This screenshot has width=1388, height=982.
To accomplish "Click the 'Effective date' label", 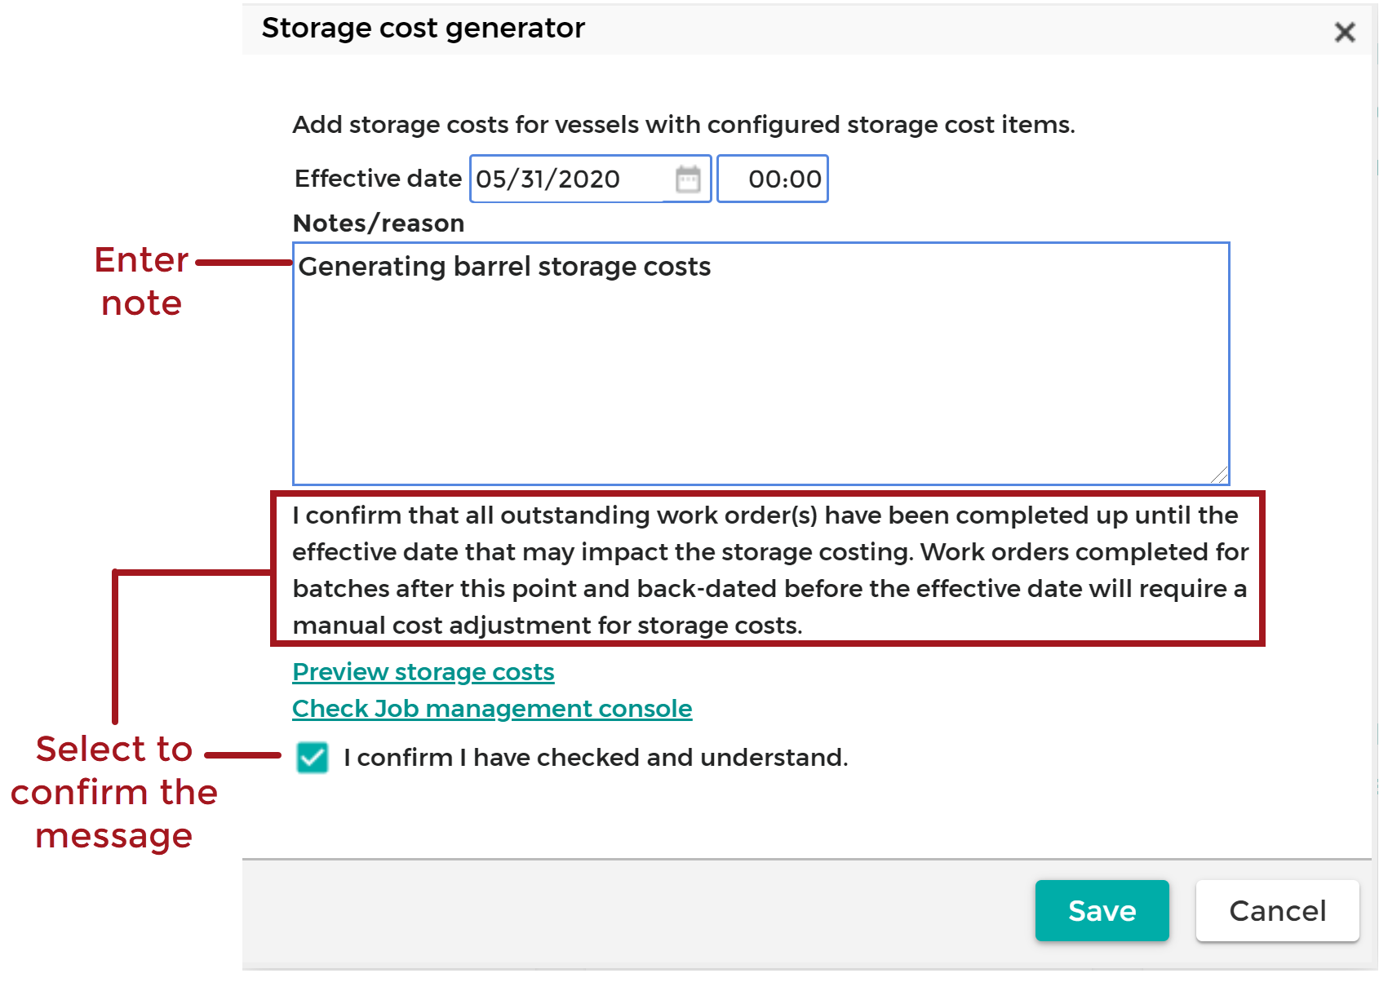I will tap(378, 179).
